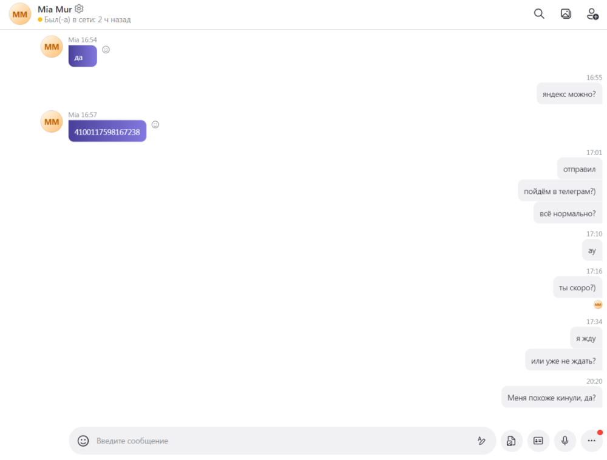Open chat settings gear beside Mia Mur
This screenshot has width=607, height=460.
point(79,8)
